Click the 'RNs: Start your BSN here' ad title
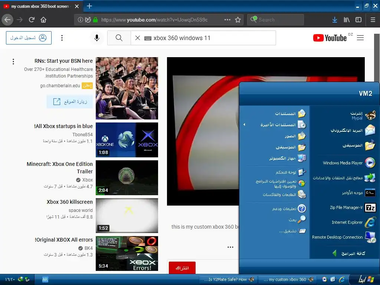The image size is (380, 285). coord(63,61)
